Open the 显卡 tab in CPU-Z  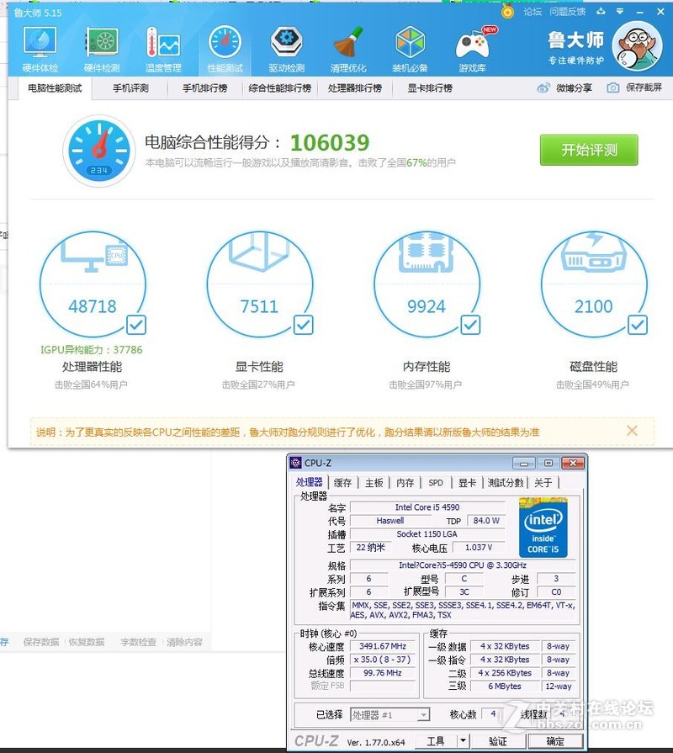click(x=467, y=483)
